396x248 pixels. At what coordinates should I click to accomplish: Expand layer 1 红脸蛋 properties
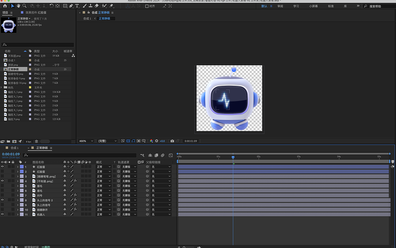pyautogui.click(x=18, y=167)
